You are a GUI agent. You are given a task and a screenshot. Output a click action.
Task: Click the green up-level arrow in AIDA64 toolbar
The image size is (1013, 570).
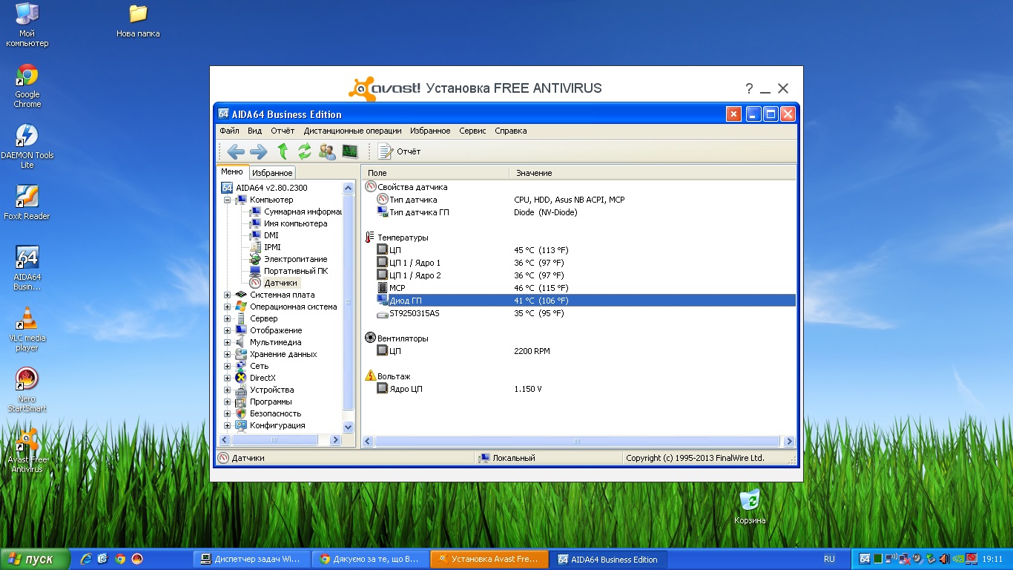tap(283, 151)
